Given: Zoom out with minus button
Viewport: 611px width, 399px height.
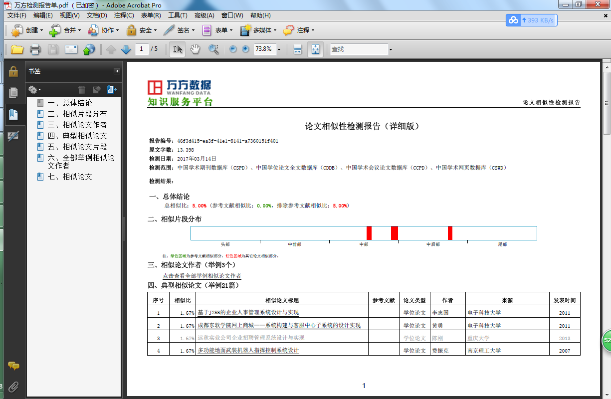Looking at the screenshot, I should pyautogui.click(x=232, y=49).
